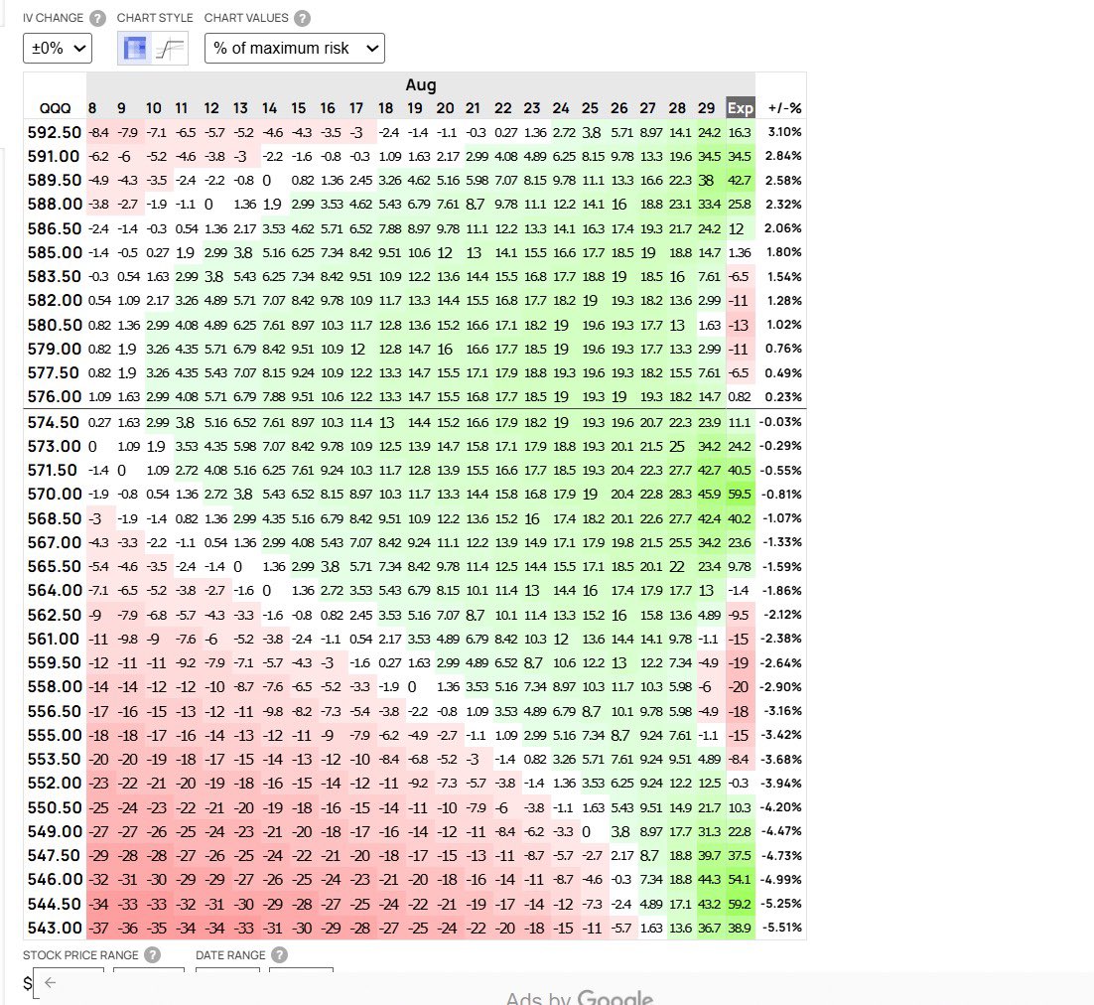Click stock price row 580.50
Image resolution: width=1094 pixels, height=1005 pixels.
point(56,325)
